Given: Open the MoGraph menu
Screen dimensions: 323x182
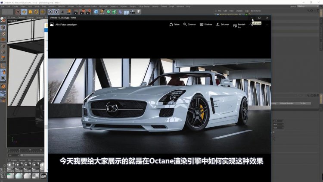Looking at the screenshot, I should point(103,6).
